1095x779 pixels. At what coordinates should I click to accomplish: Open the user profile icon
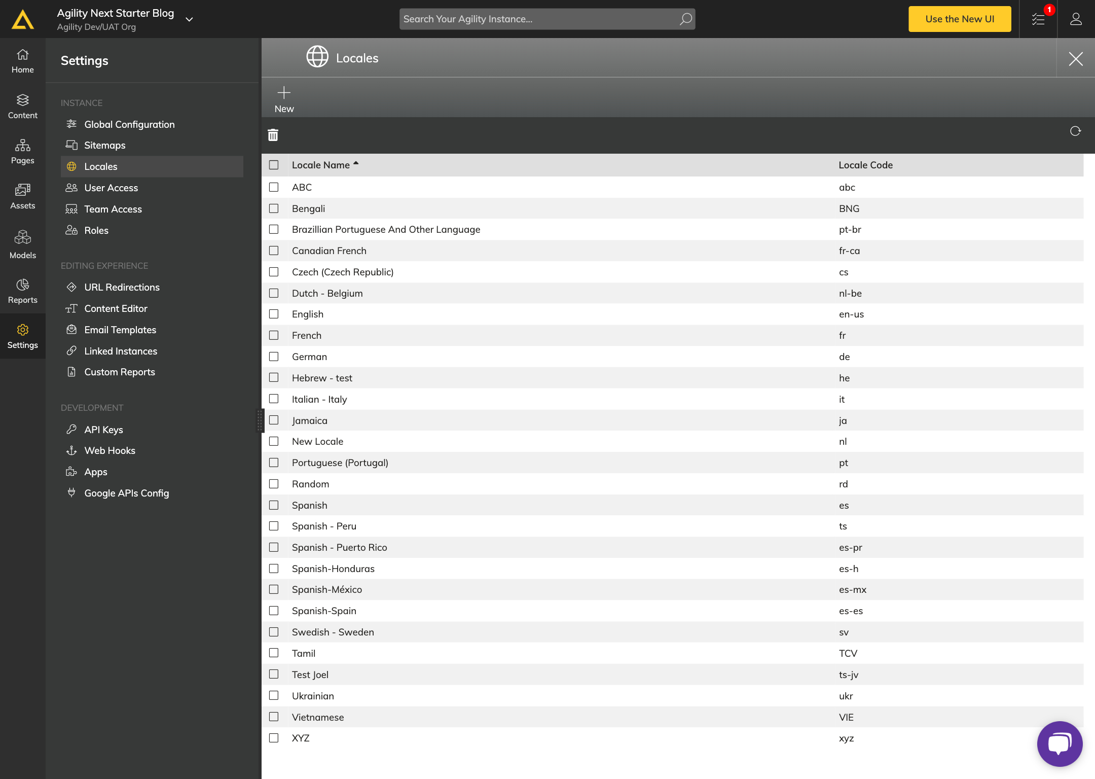click(x=1076, y=19)
